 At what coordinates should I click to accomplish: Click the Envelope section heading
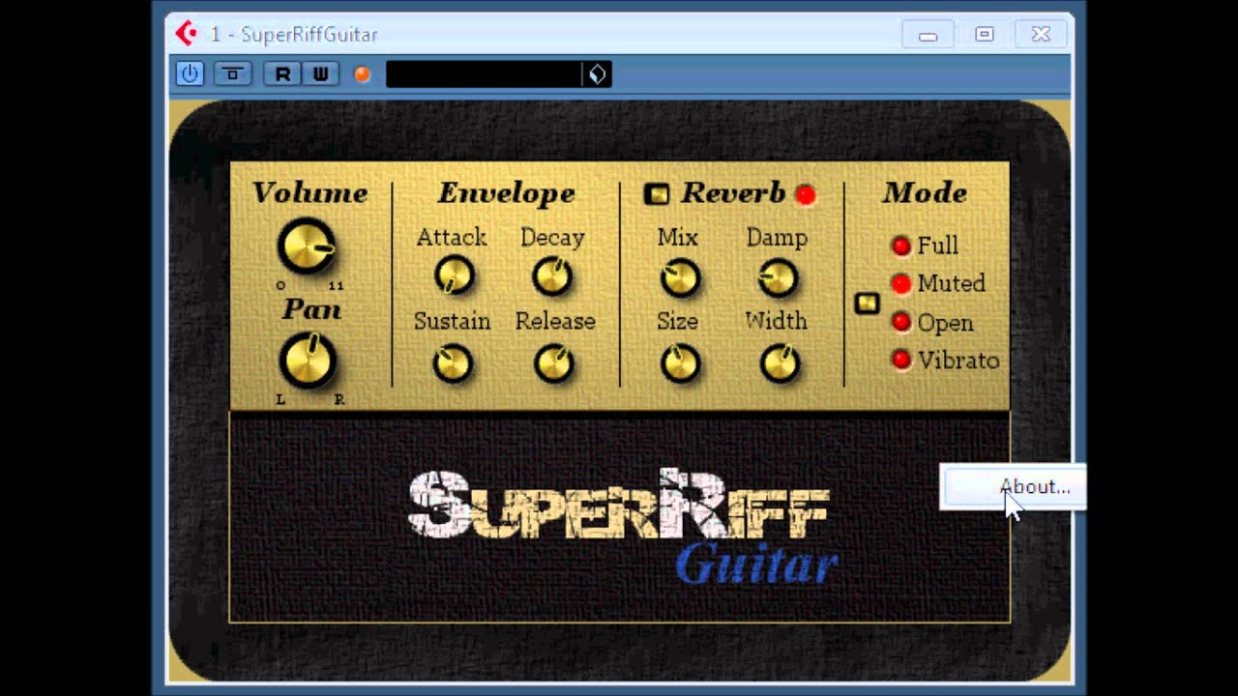point(506,193)
